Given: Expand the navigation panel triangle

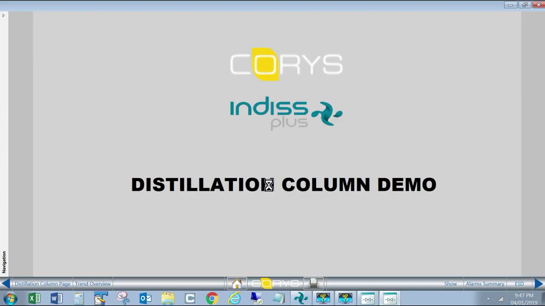Looking at the screenshot, I should tap(3, 16).
